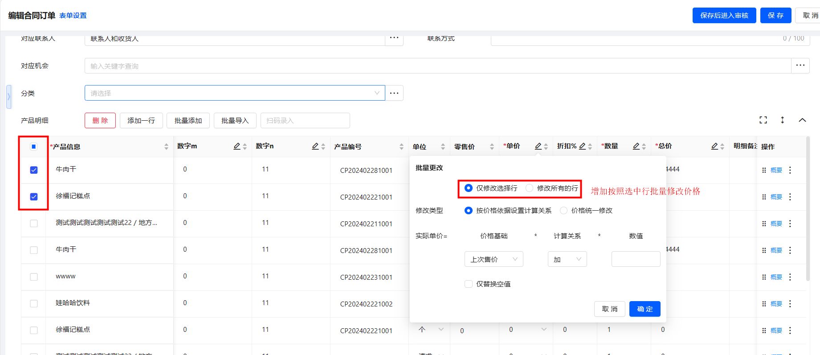
Task: Open the ellipsis menu beside 分类 dropdown
Action: point(394,93)
